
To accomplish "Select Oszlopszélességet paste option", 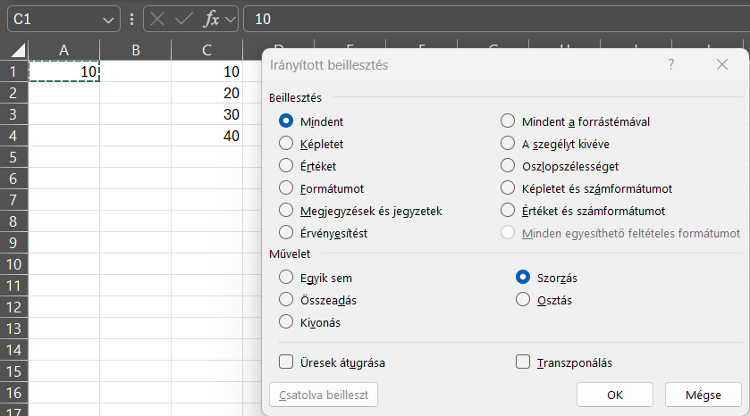I will click(x=508, y=166).
